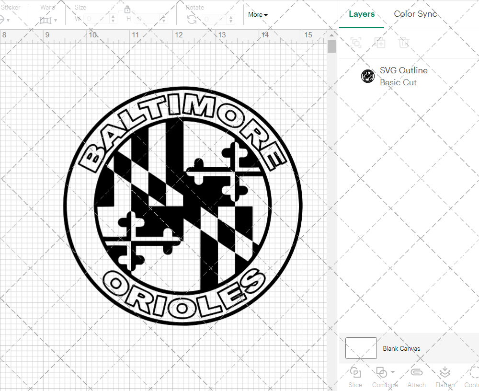
Task: Click the Rotate icon in toolbar
Action: (x=192, y=19)
